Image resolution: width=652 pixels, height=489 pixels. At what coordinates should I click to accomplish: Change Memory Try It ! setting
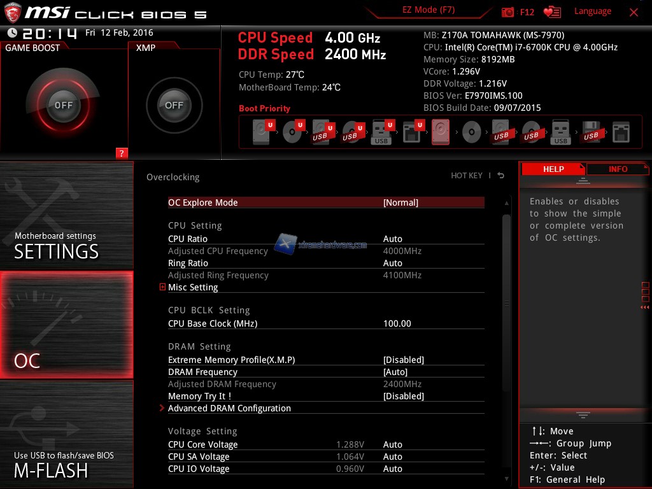click(403, 396)
